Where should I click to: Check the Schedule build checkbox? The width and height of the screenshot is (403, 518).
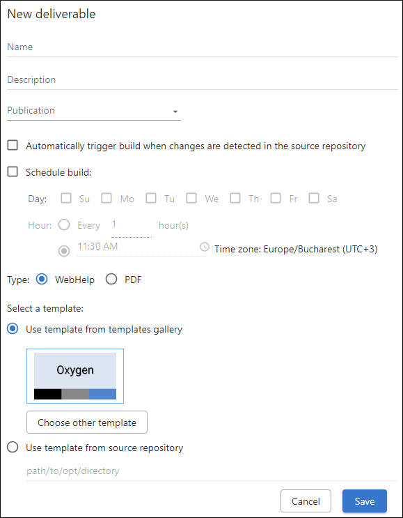coord(13,172)
